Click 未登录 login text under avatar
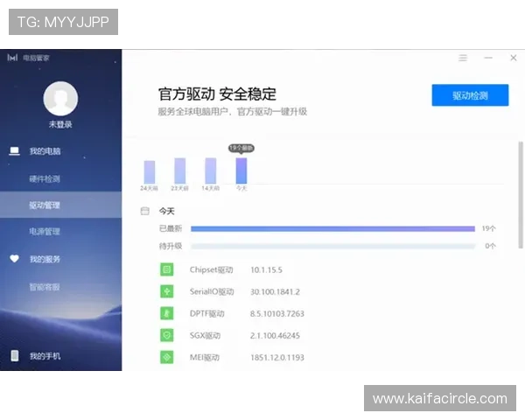The image size is (525, 420). point(60,124)
